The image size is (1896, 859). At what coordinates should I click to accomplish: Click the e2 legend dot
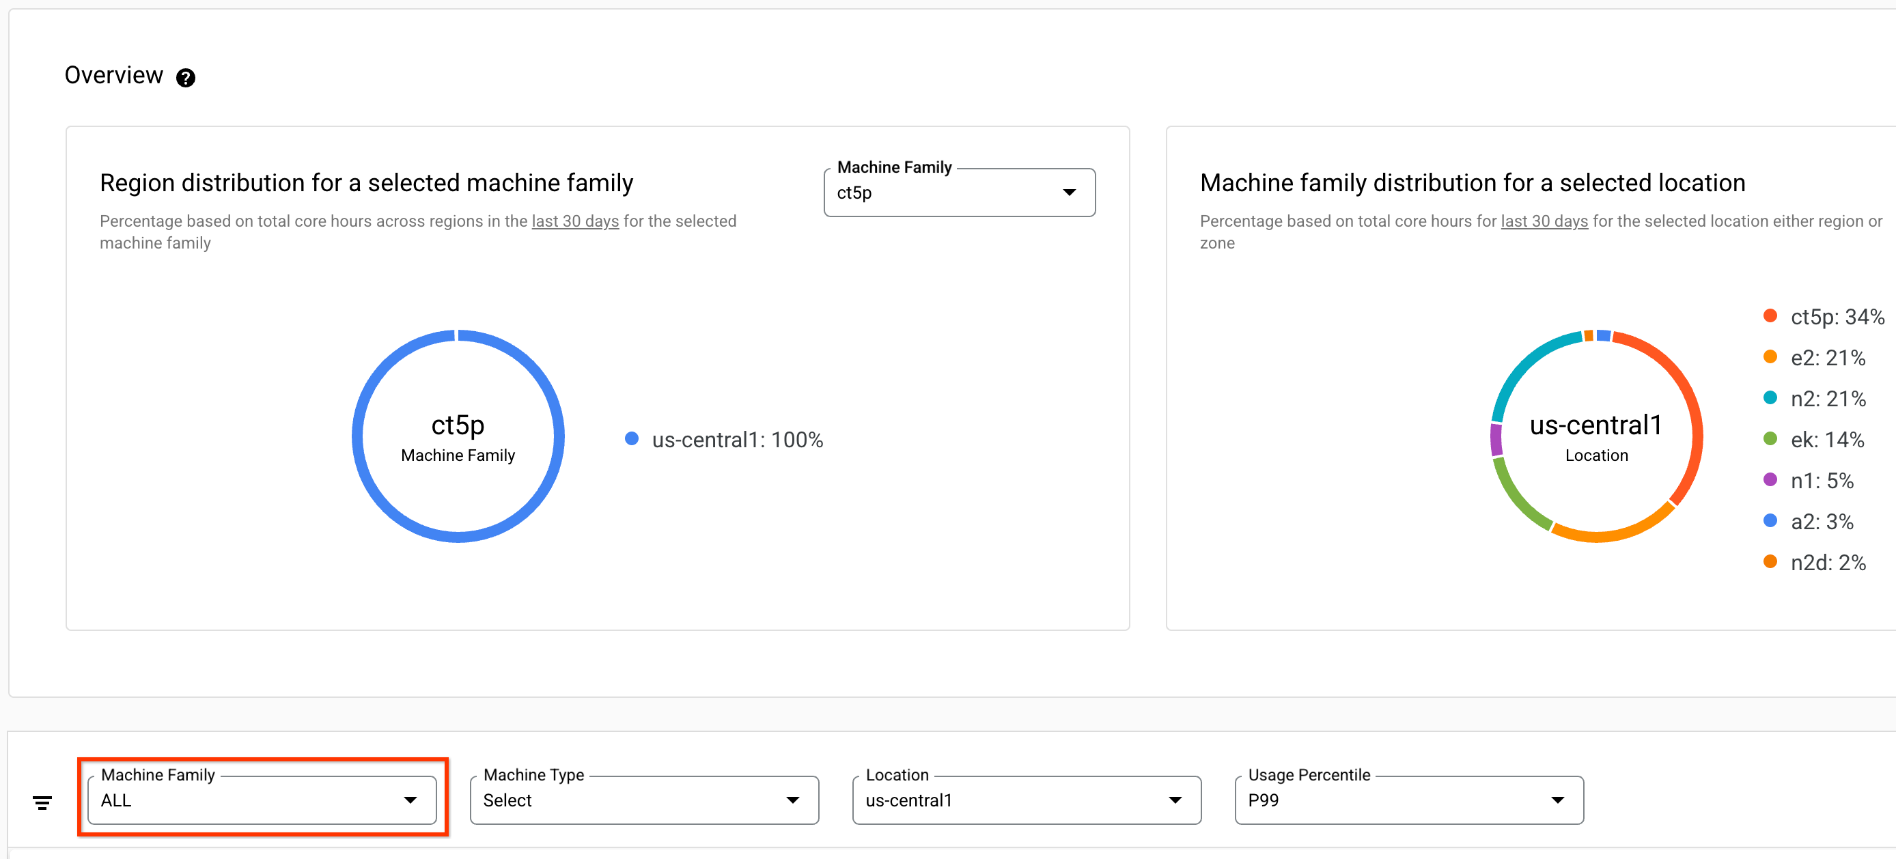click(1770, 358)
